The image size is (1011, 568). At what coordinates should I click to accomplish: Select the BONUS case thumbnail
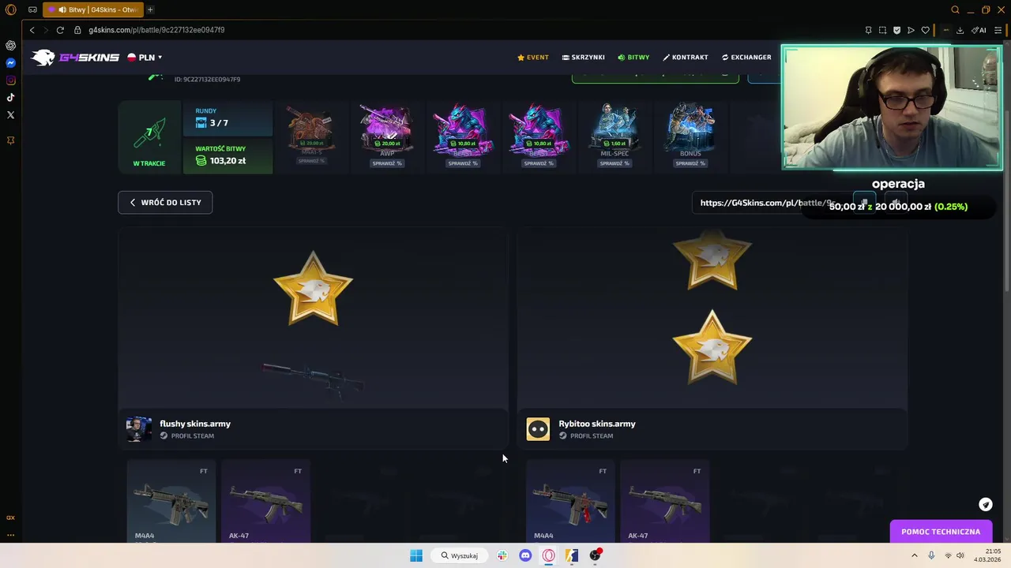(690, 128)
